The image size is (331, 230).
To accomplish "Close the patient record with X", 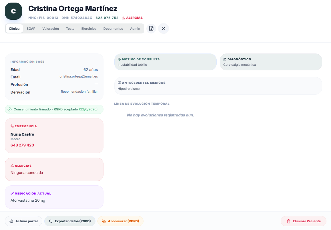I will pos(163,29).
